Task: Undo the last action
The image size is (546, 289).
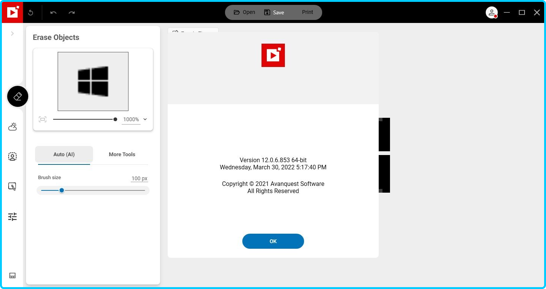Action: [54, 12]
